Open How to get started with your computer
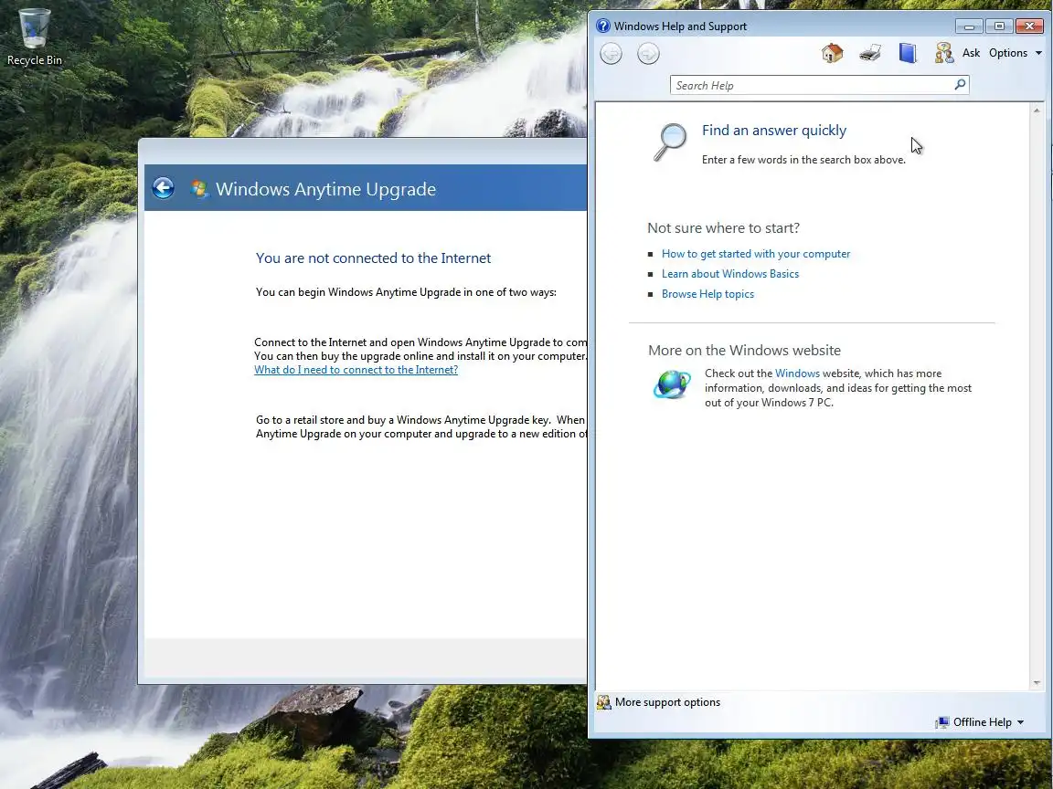The width and height of the screenshot is (1053, 789). coord(756,254)
